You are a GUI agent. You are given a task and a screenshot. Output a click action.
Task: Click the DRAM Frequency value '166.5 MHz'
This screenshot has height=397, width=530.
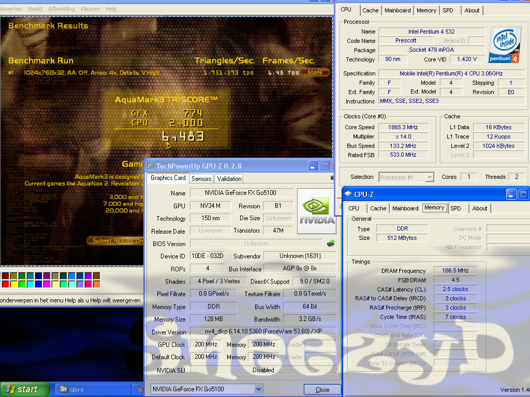455,270
